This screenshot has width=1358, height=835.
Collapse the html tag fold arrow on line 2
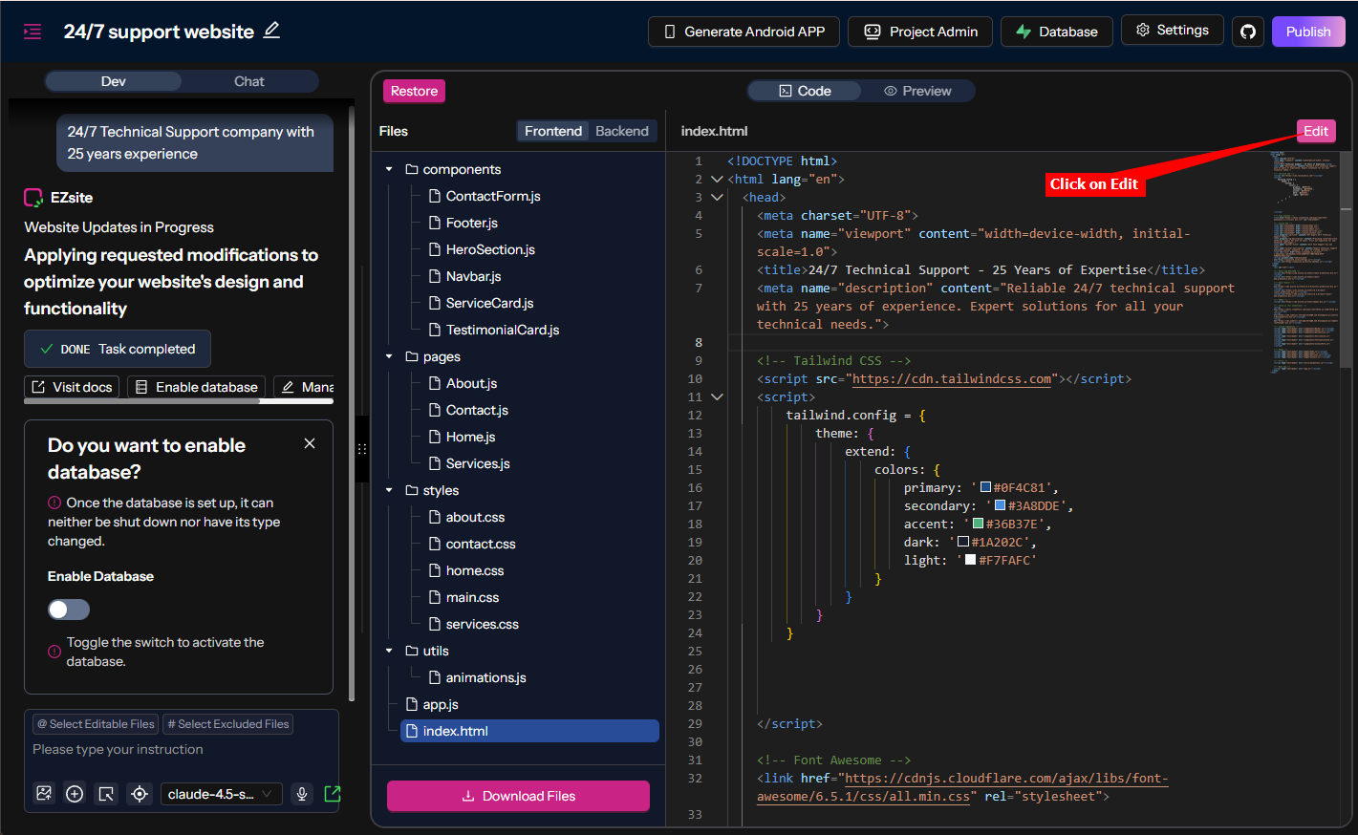(x=717, y=180)
